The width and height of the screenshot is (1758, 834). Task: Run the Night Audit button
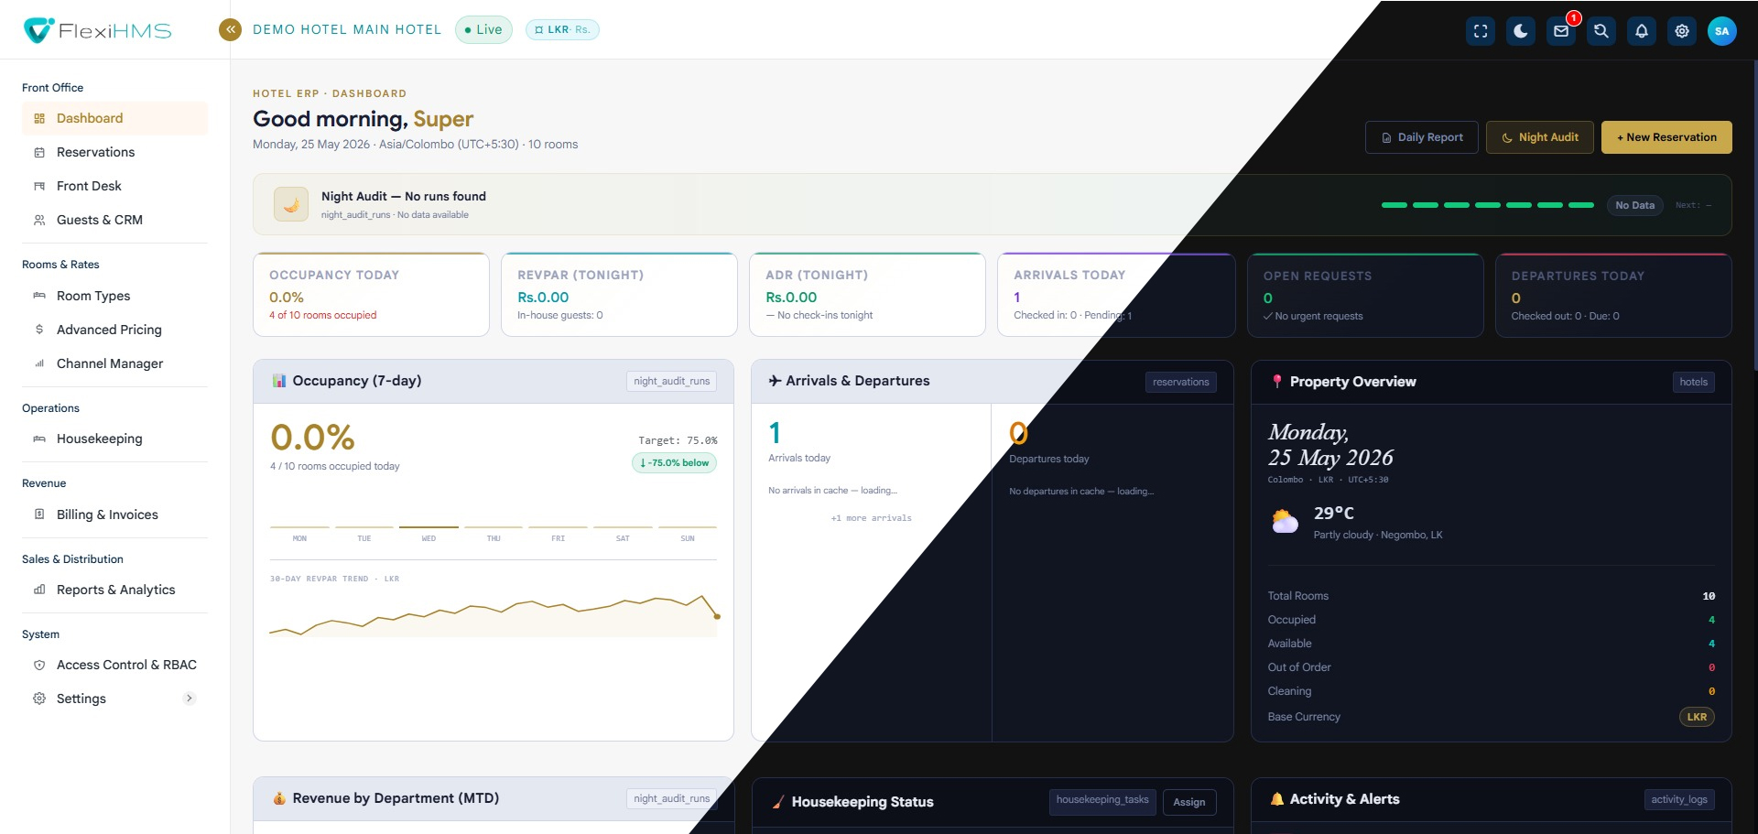coord(1539,137)
